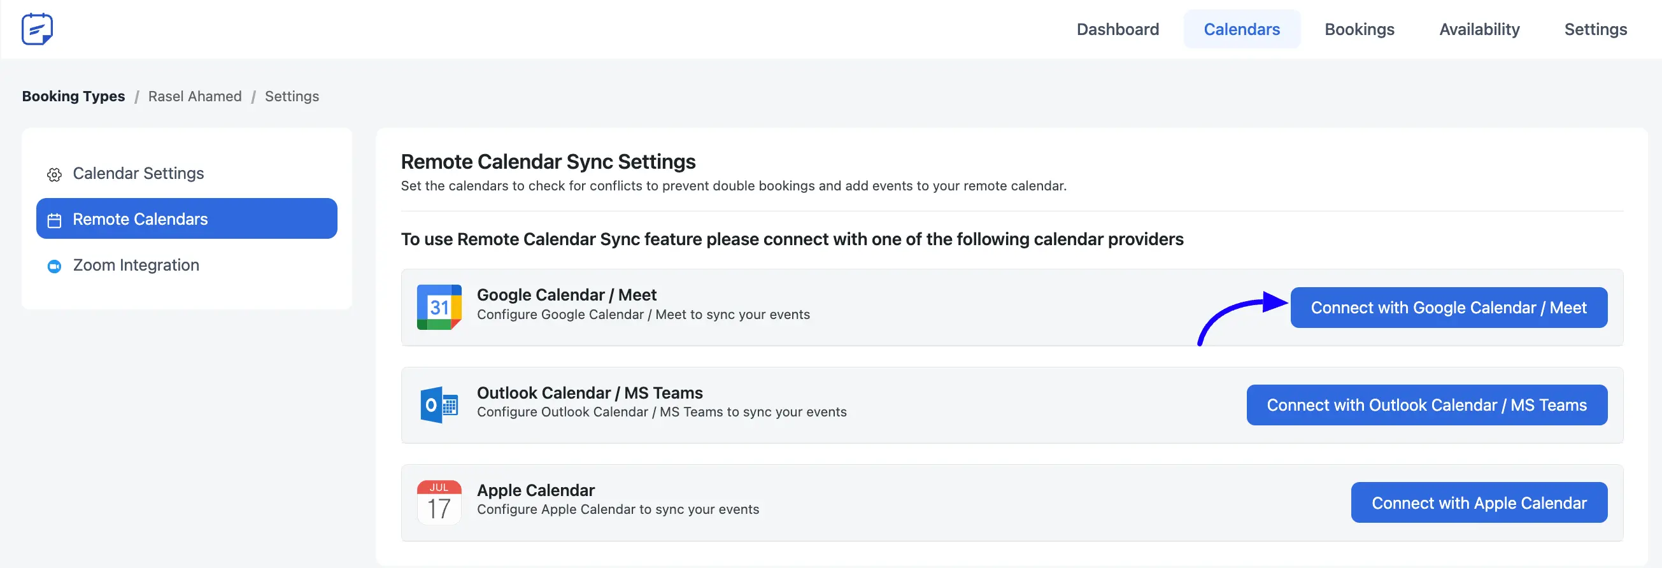Connect with Apple Calendar
The image size is (1662, 568).
tap(1479, 502)
